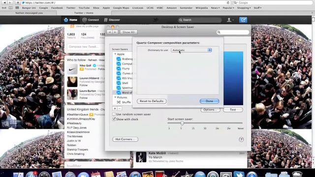This screenshot has width=315, height=177.
Task: Open the Wikipedia bookmark
Action: [x=201, y=8]
